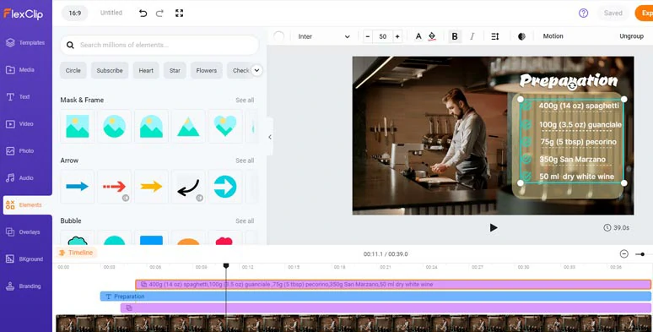The height and width of the screenshot is (332, 653).
Task: Toggle italic formatting
Action: 472,36
